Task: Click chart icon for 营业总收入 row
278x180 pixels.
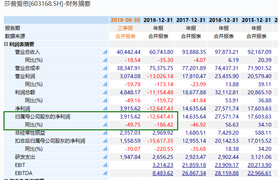Action: [105, 52]
